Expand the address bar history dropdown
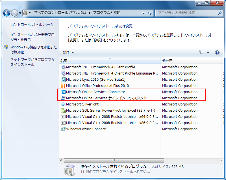The height and width of the screenshot is (180, 226). tap(143, 13)
